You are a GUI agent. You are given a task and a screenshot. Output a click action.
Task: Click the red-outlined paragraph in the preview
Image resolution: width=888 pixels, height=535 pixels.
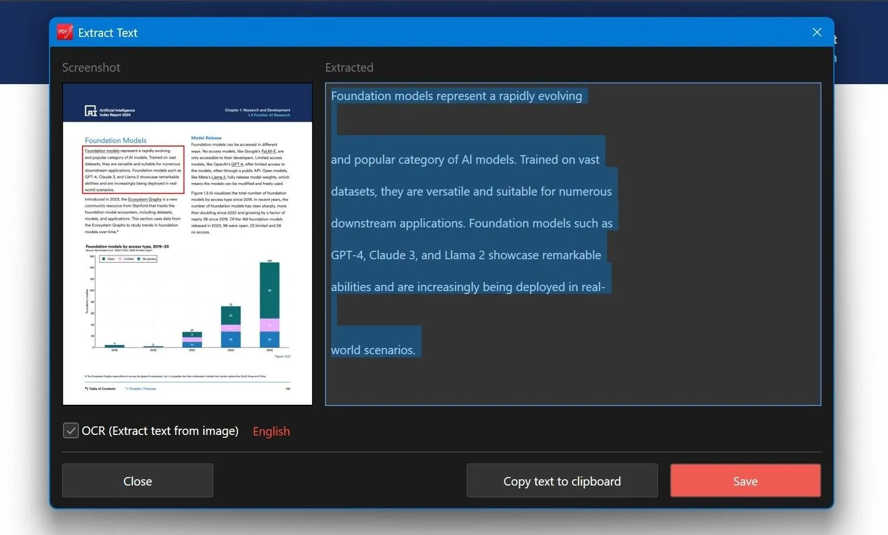133,170
